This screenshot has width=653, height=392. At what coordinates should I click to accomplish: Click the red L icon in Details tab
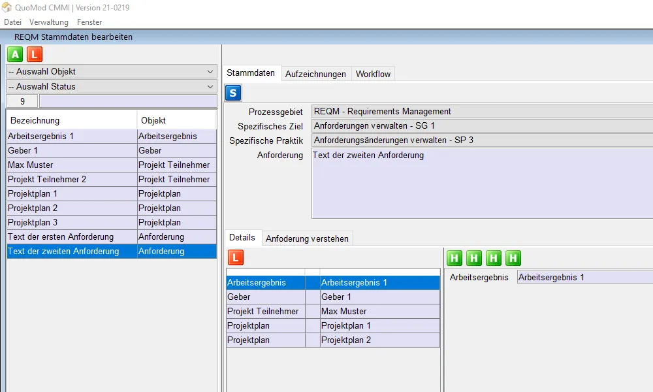tap(235, 257)
